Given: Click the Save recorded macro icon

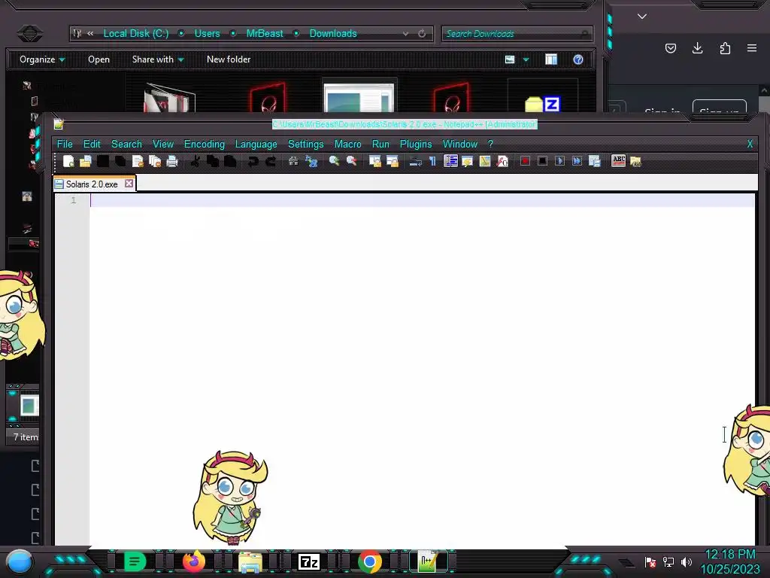Looking at the screenshot, I should pyautogui.click(x=594, y=161).
